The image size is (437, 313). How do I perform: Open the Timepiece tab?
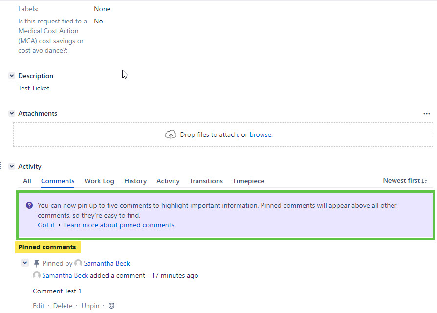[249, 181]
